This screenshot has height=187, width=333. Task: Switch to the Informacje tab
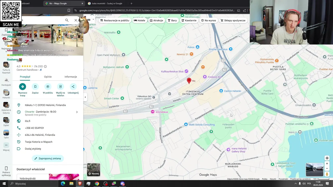pyautogui.click(x=71, y=77)
